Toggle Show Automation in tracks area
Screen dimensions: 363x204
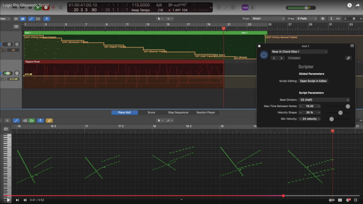(31, 19)
